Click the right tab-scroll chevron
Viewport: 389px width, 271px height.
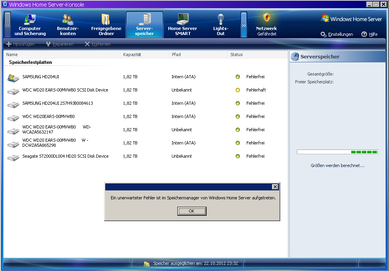point(244,25)
